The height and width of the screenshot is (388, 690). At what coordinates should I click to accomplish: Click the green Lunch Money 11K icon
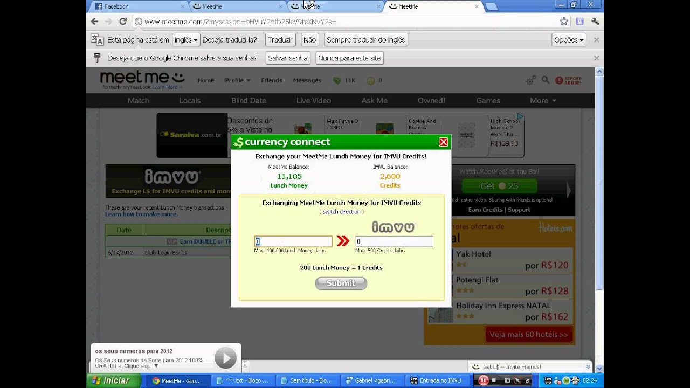click(x=337, y=80)
